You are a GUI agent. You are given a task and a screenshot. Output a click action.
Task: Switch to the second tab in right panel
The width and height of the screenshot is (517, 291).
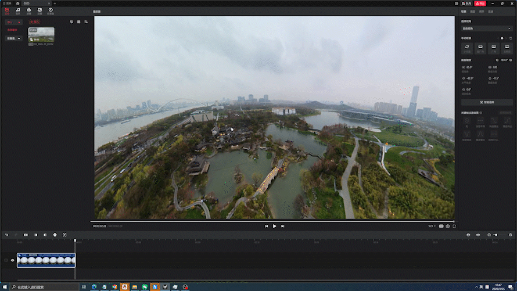472,11
